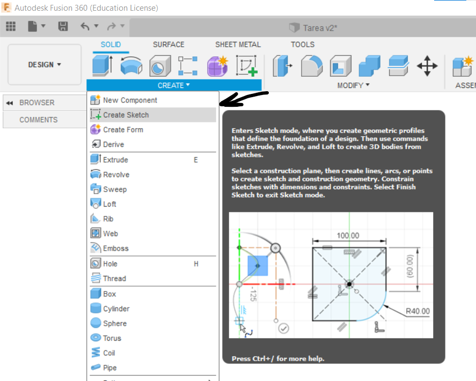Select Derive from the Create menu
Screen dimensions: 476x381
[x=153, y=144]
